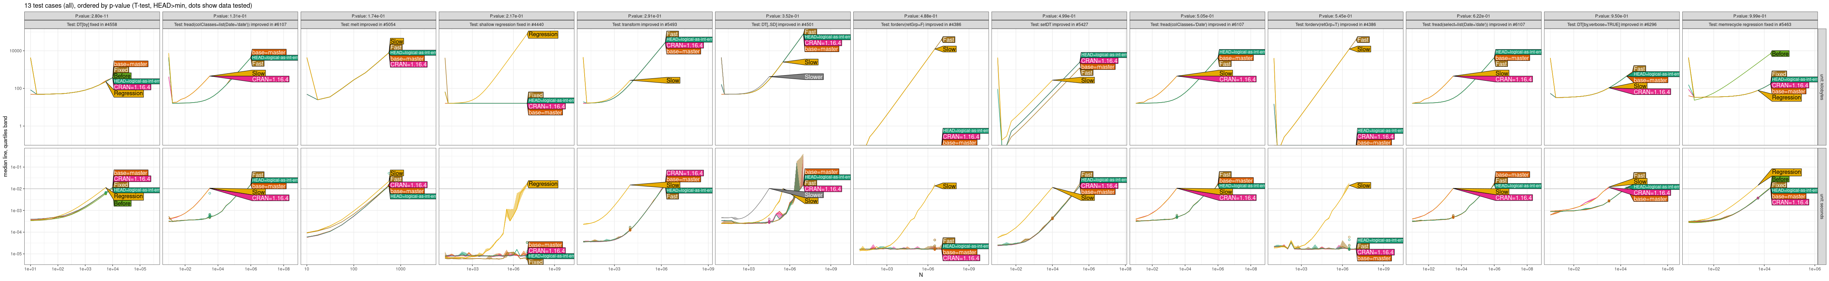Click the 'unit: seconds' row strip on right

tap(1822, 206)
